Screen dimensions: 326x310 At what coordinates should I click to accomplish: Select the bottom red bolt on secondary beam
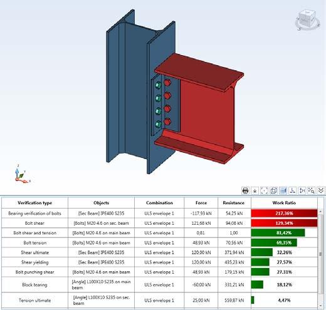click(167, 121)
